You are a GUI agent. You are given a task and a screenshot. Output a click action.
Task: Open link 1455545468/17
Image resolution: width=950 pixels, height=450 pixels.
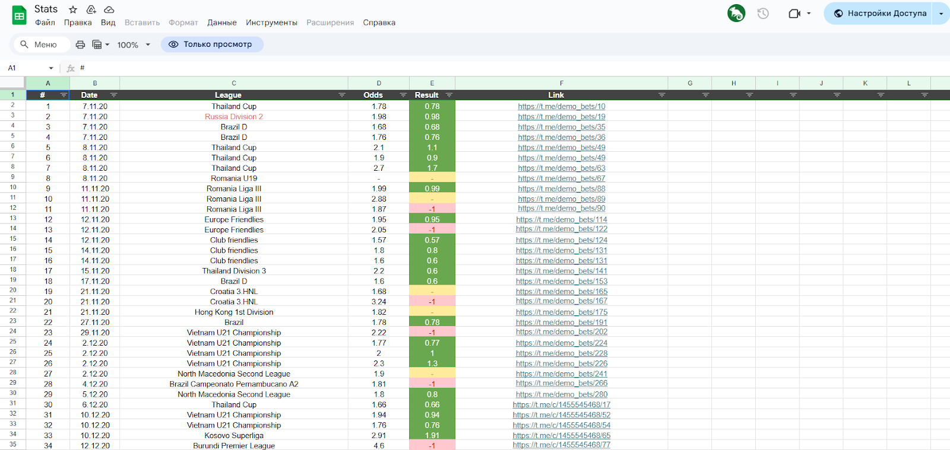tap(562, 405)
